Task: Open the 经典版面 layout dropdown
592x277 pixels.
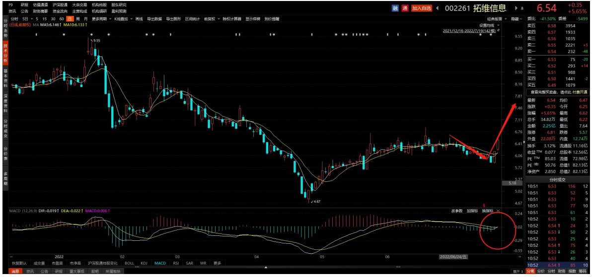Action: tap(495, 19)
